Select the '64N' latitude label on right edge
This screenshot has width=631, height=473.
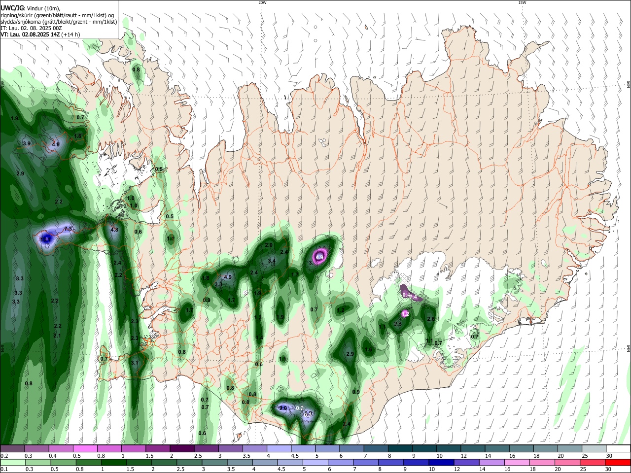pos(629,348)
